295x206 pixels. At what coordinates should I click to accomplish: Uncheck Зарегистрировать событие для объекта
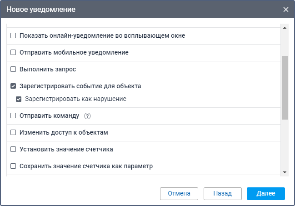13,86
